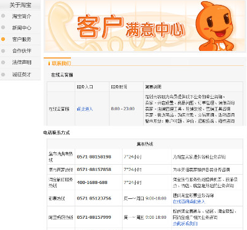
Task: Click the 在线云客服 section heading
Action: [62, 75]
